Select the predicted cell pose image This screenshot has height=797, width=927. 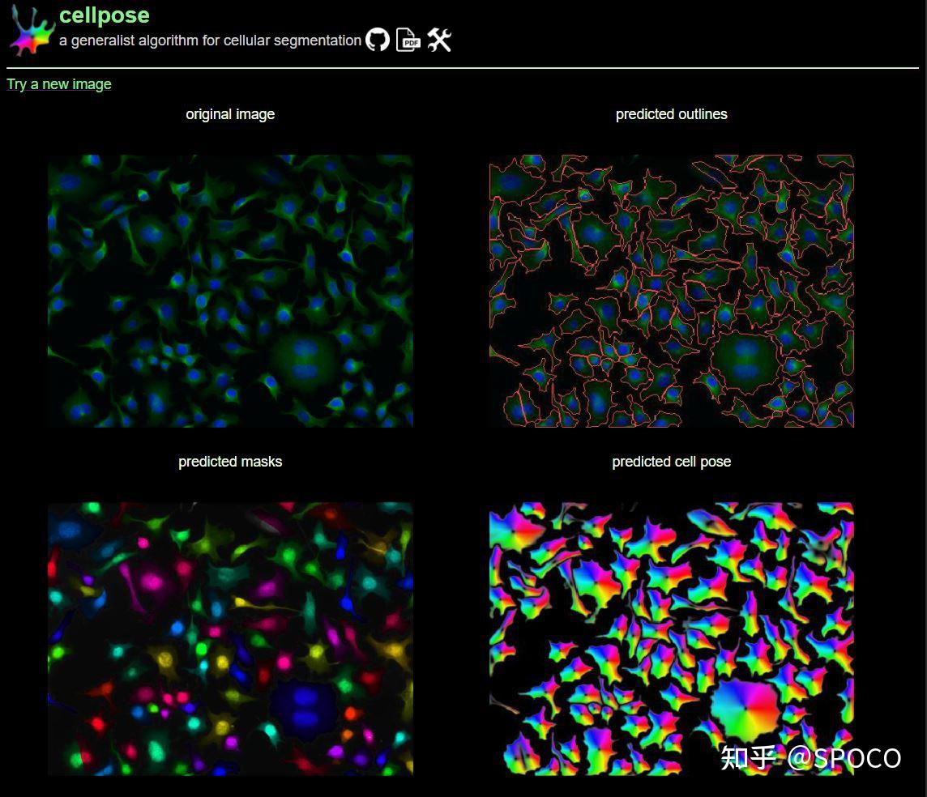(672, 639)
